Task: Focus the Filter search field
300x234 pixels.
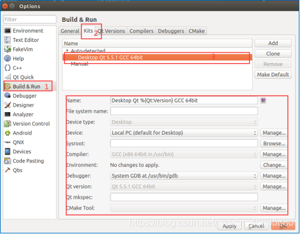Action: [x=30, y=19]
